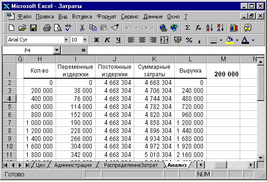Expand more Standard toolbar buttons chevron
The height and width of the screenshot is (182, 267).
click(x=261, y=25)
